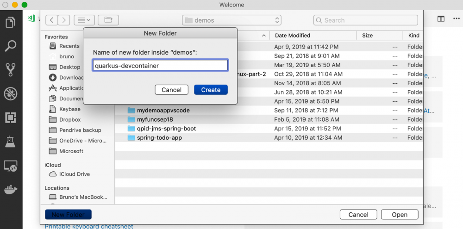463x229 pixels.
Task: Select iCloud Drive in sidebar
Action: pyautogui.click(x=69, y=174)
